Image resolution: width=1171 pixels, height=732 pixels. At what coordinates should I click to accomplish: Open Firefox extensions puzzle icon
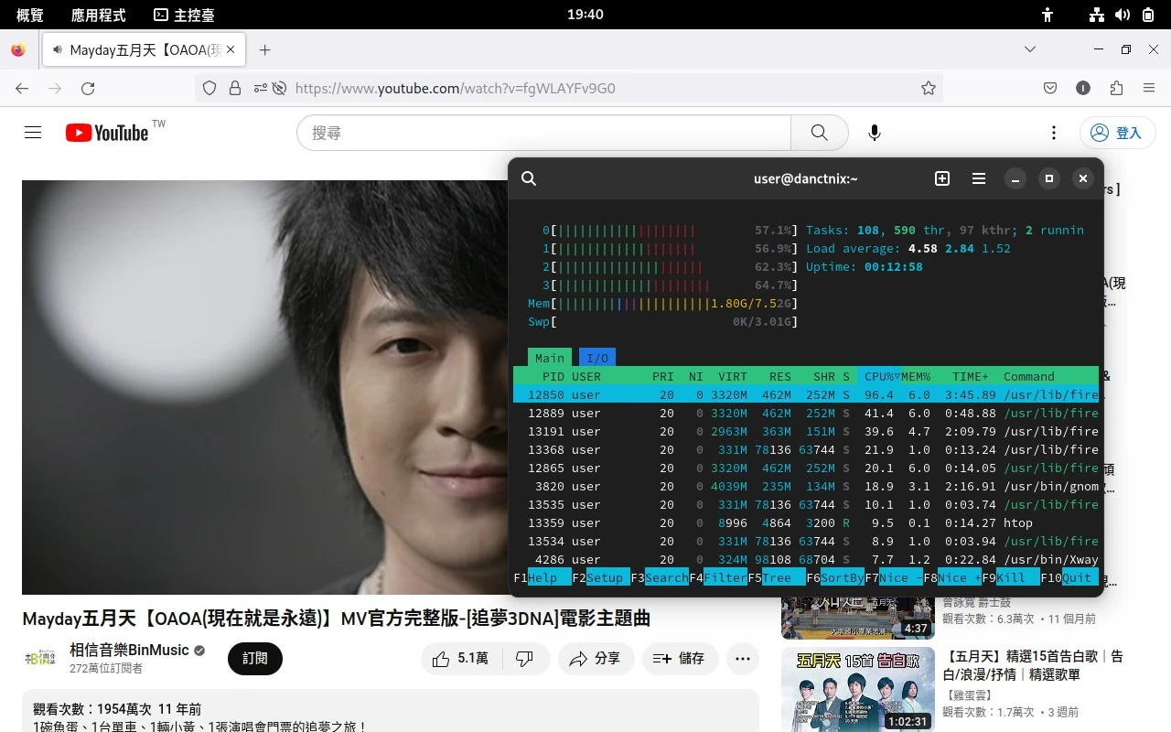click(x=1116, y=89)
